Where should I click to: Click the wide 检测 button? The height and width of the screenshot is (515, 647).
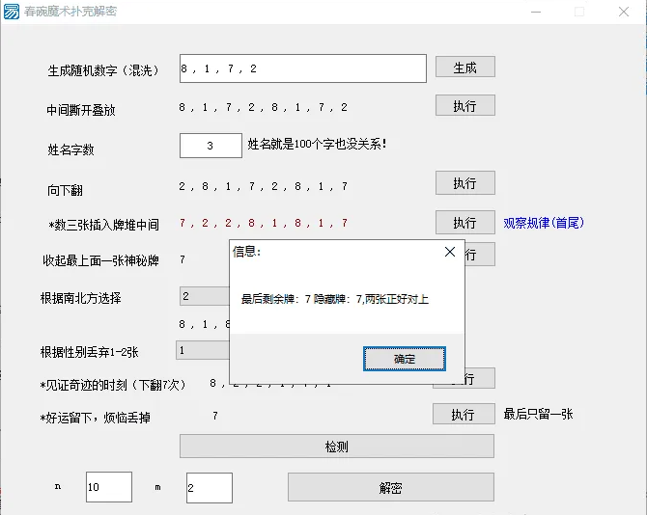336,447
